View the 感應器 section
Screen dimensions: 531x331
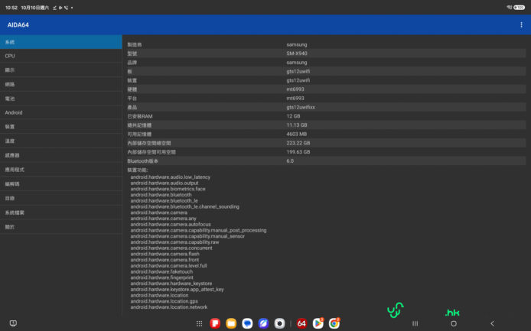(x=61, y=155)
